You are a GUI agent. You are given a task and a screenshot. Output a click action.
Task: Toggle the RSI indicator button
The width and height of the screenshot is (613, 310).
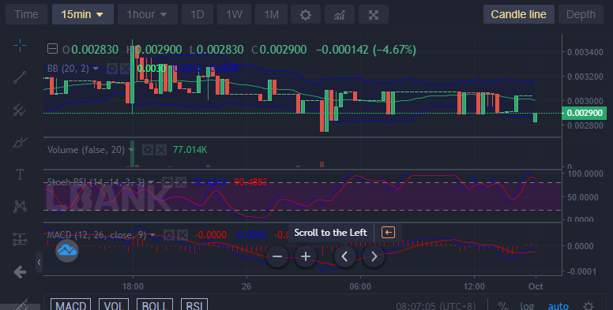[194, 305]
